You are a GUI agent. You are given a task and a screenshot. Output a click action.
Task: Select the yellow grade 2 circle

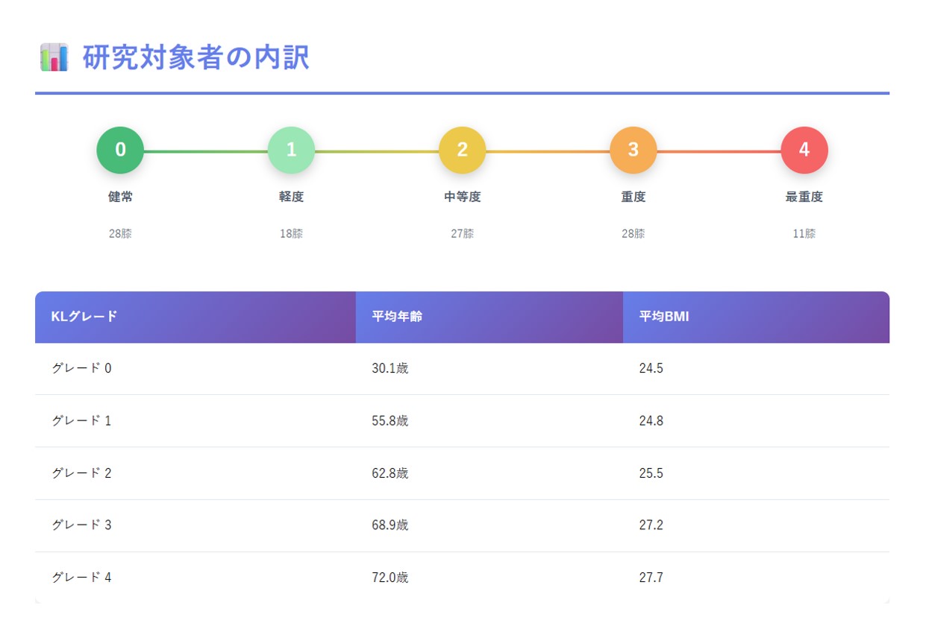click(x=462, y=150)
